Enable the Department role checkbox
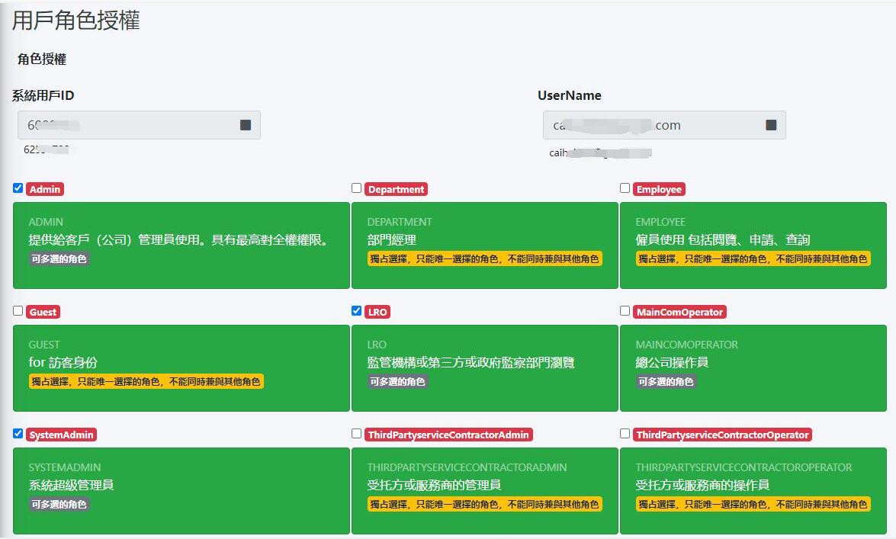Image resolution: width=896 pixels, height=539 pixels. point(357,188)
